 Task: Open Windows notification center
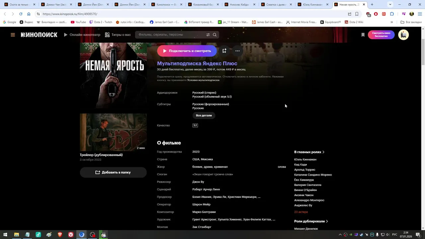coord(418,235)
